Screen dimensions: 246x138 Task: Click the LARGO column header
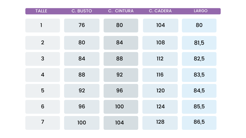point(200,11)
